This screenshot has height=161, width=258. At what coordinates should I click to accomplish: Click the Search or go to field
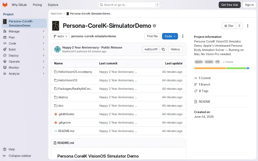[129, 5]
